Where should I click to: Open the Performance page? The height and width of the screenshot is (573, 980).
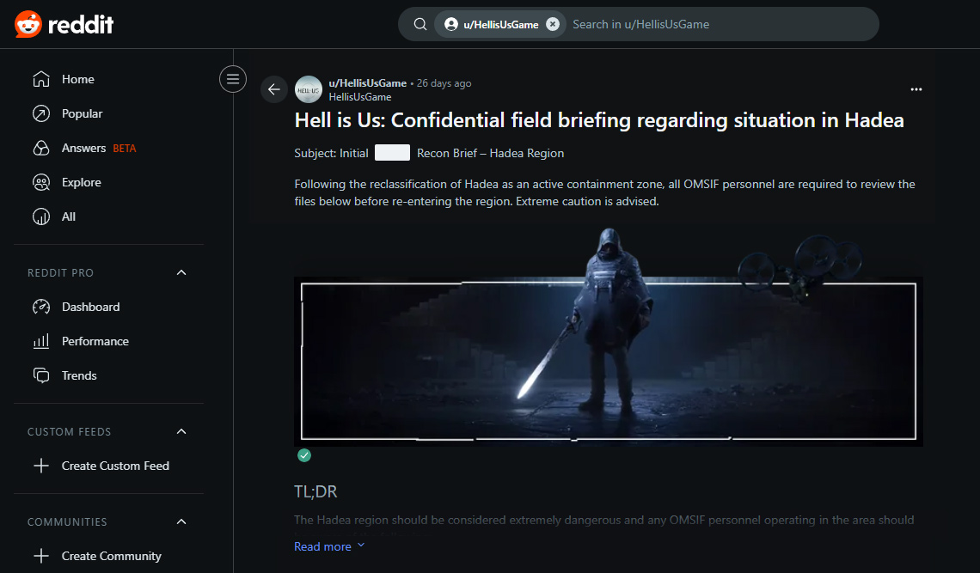click(95, 341)
